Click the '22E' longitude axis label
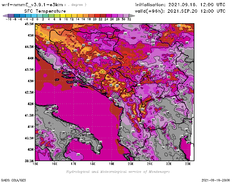The image size is (236, 182). point(169,164)
